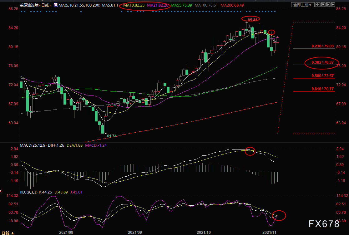The image size is (349, 235).
Task: Select the MACD(26,12,9) indicator title
Action: tap(33, 145)
